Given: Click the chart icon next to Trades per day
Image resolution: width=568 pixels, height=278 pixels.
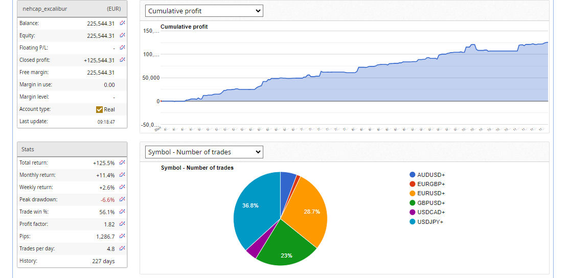Looking at the screenshot, I should point(122,248).
